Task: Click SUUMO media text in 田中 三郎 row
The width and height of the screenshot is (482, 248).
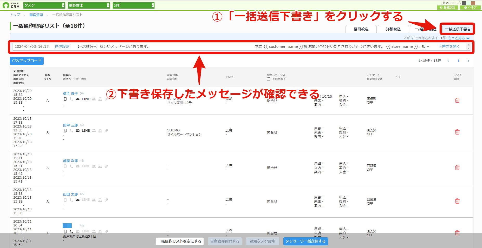Action: tap(173, 130)
